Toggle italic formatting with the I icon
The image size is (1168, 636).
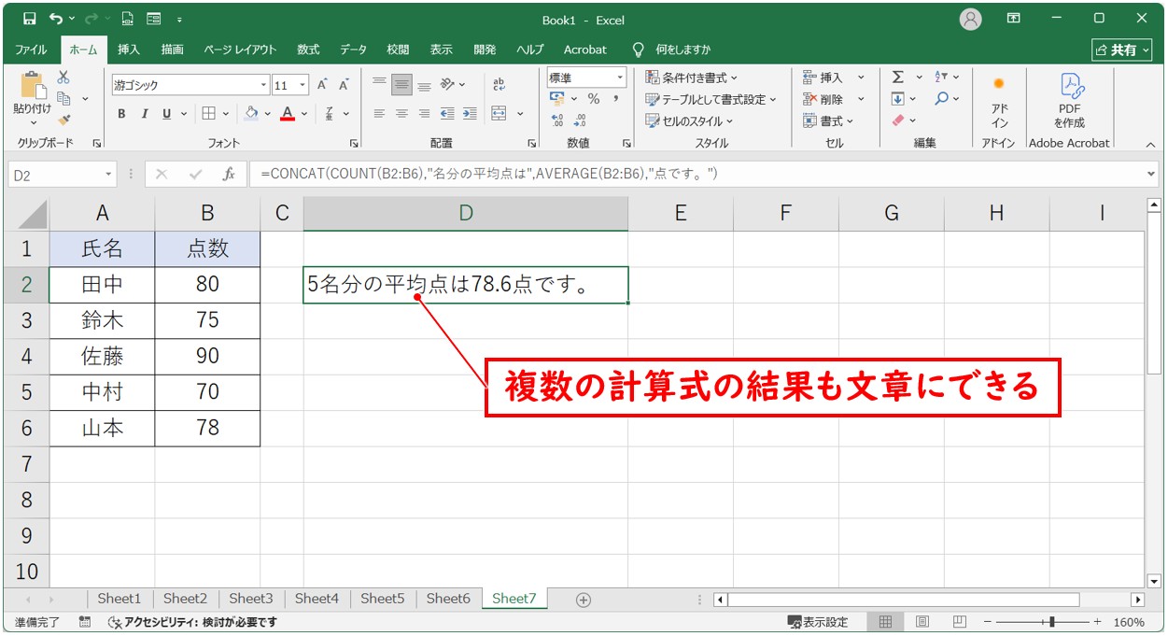(x=146, y=113)
